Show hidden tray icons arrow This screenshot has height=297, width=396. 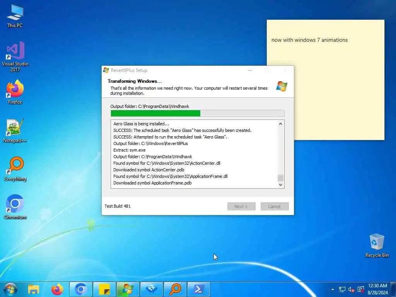[333, 289]
